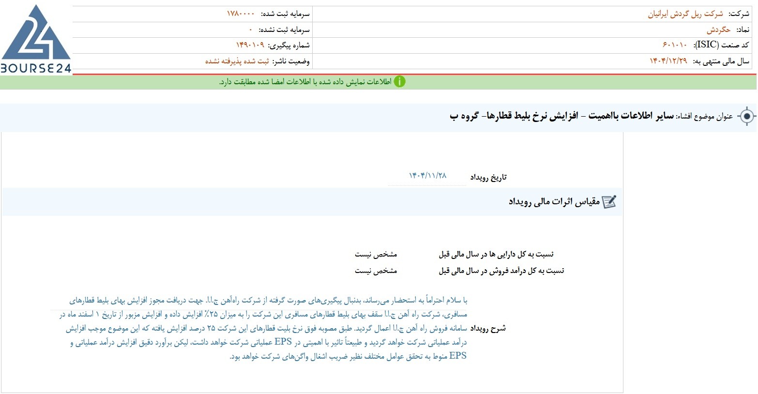Click label نسبت به کل دارایی ها در سال مالی قبل
Image resolution: width=758 pixels, height=394 pixels.
[x=496, y=254]
